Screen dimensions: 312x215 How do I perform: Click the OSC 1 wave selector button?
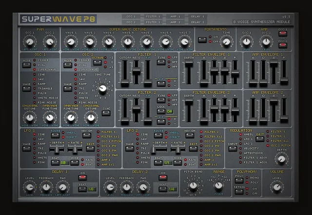click(x=27, y=89)
